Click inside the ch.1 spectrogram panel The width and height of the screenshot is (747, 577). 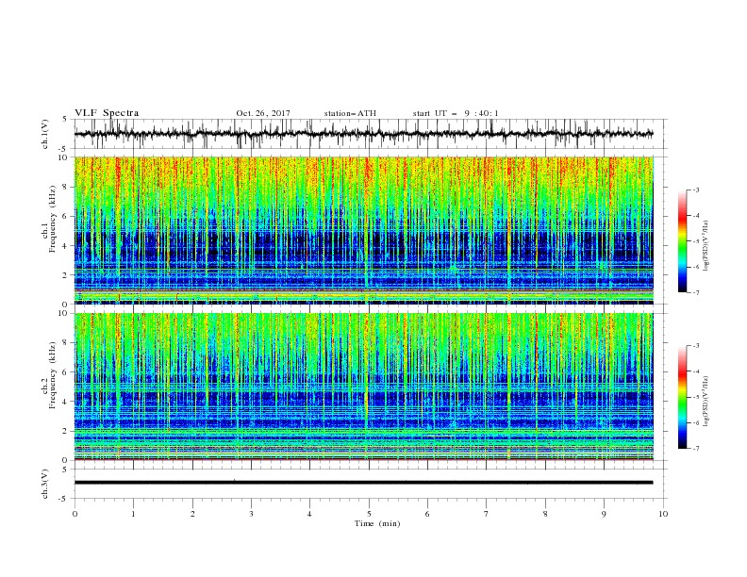tap(364, 230)
